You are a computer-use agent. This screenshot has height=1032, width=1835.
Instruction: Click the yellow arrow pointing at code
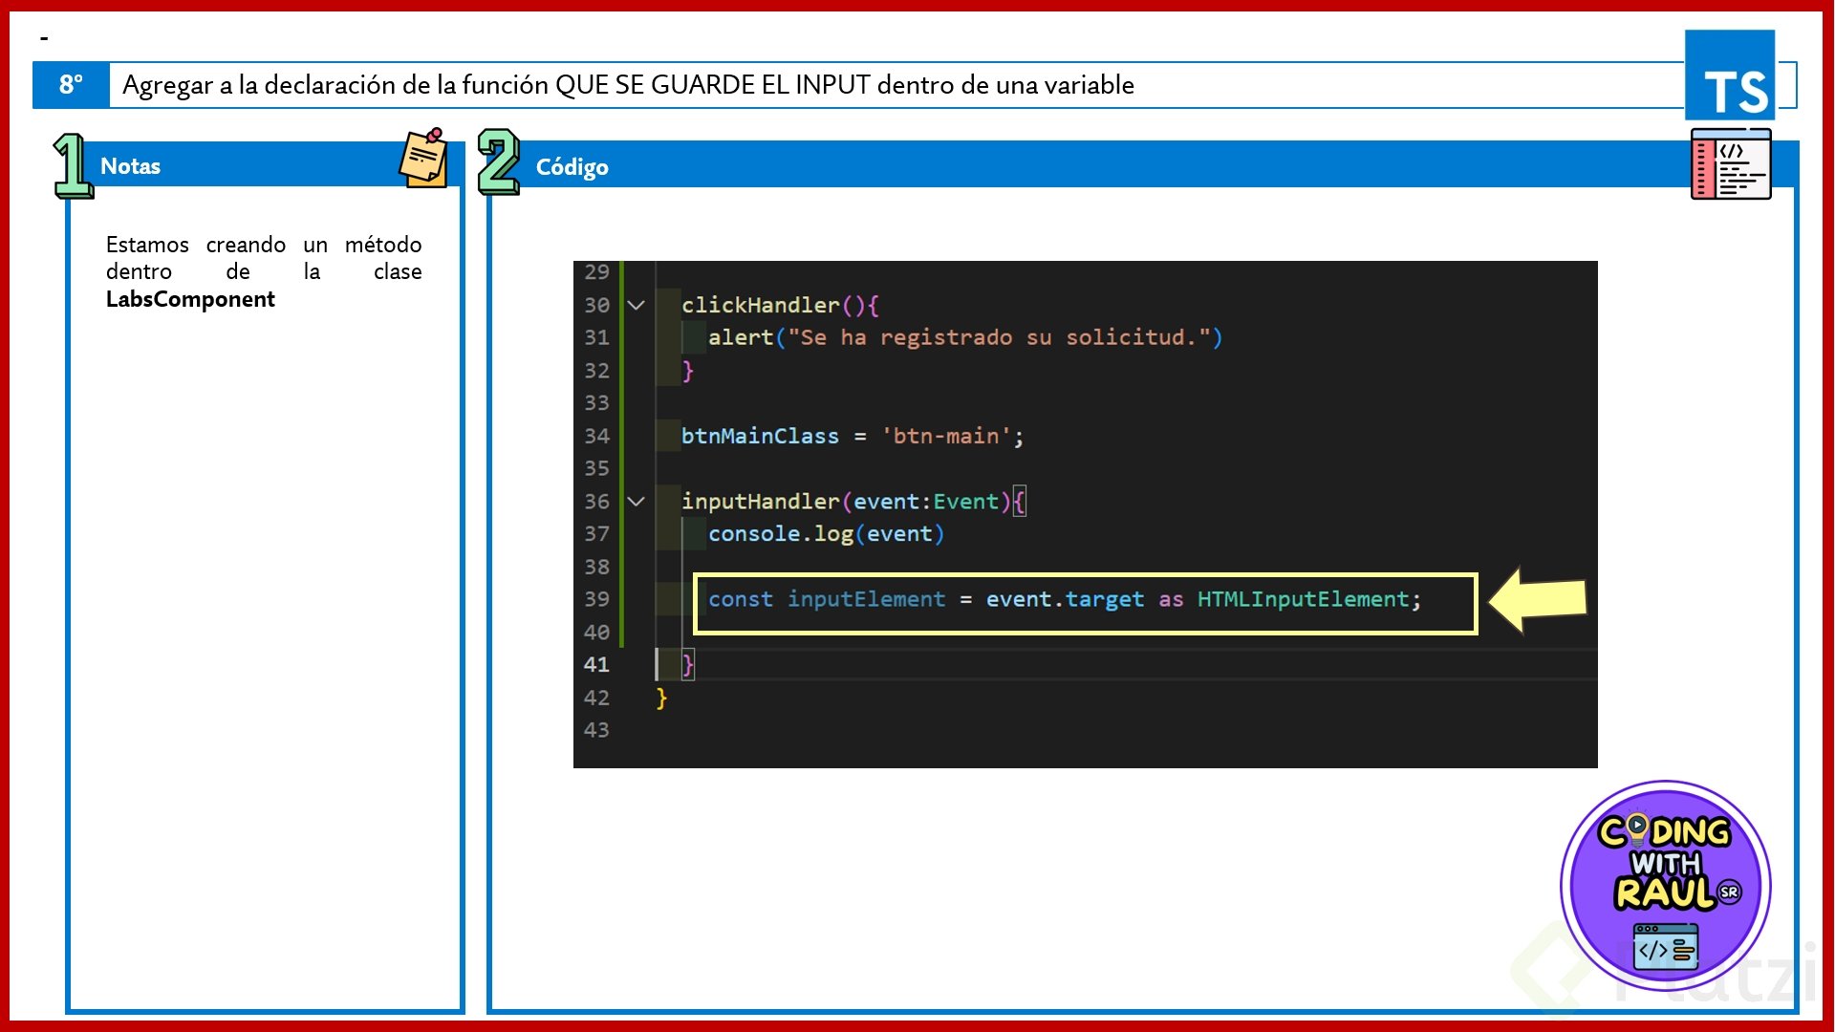(1539, 600)
